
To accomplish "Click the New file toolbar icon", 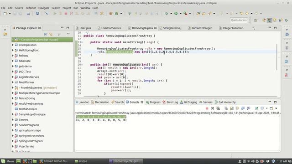I will click(x=5, y=13).
